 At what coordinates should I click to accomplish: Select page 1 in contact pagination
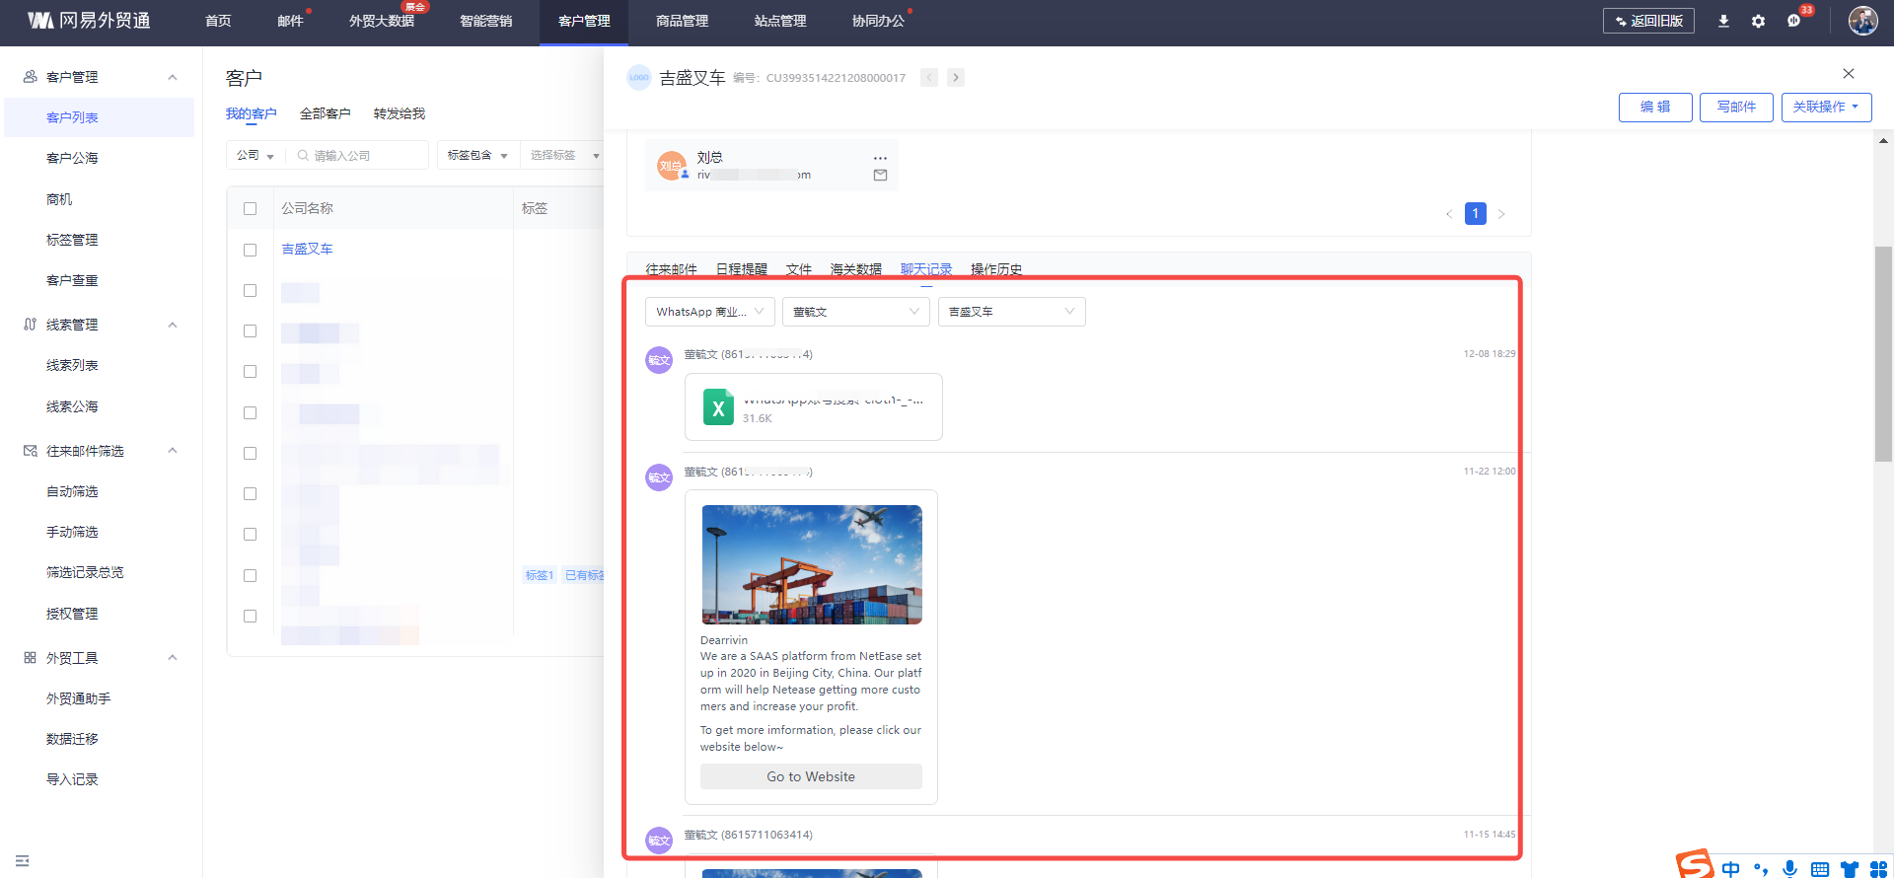point(1476,214)
